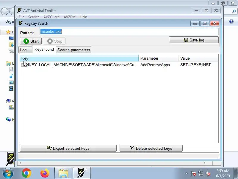Viewport: 238px width, 179px height.
Task: Tick the HKEY_LOCAL_MACHINE key checkbox
Action: point(23,65)
